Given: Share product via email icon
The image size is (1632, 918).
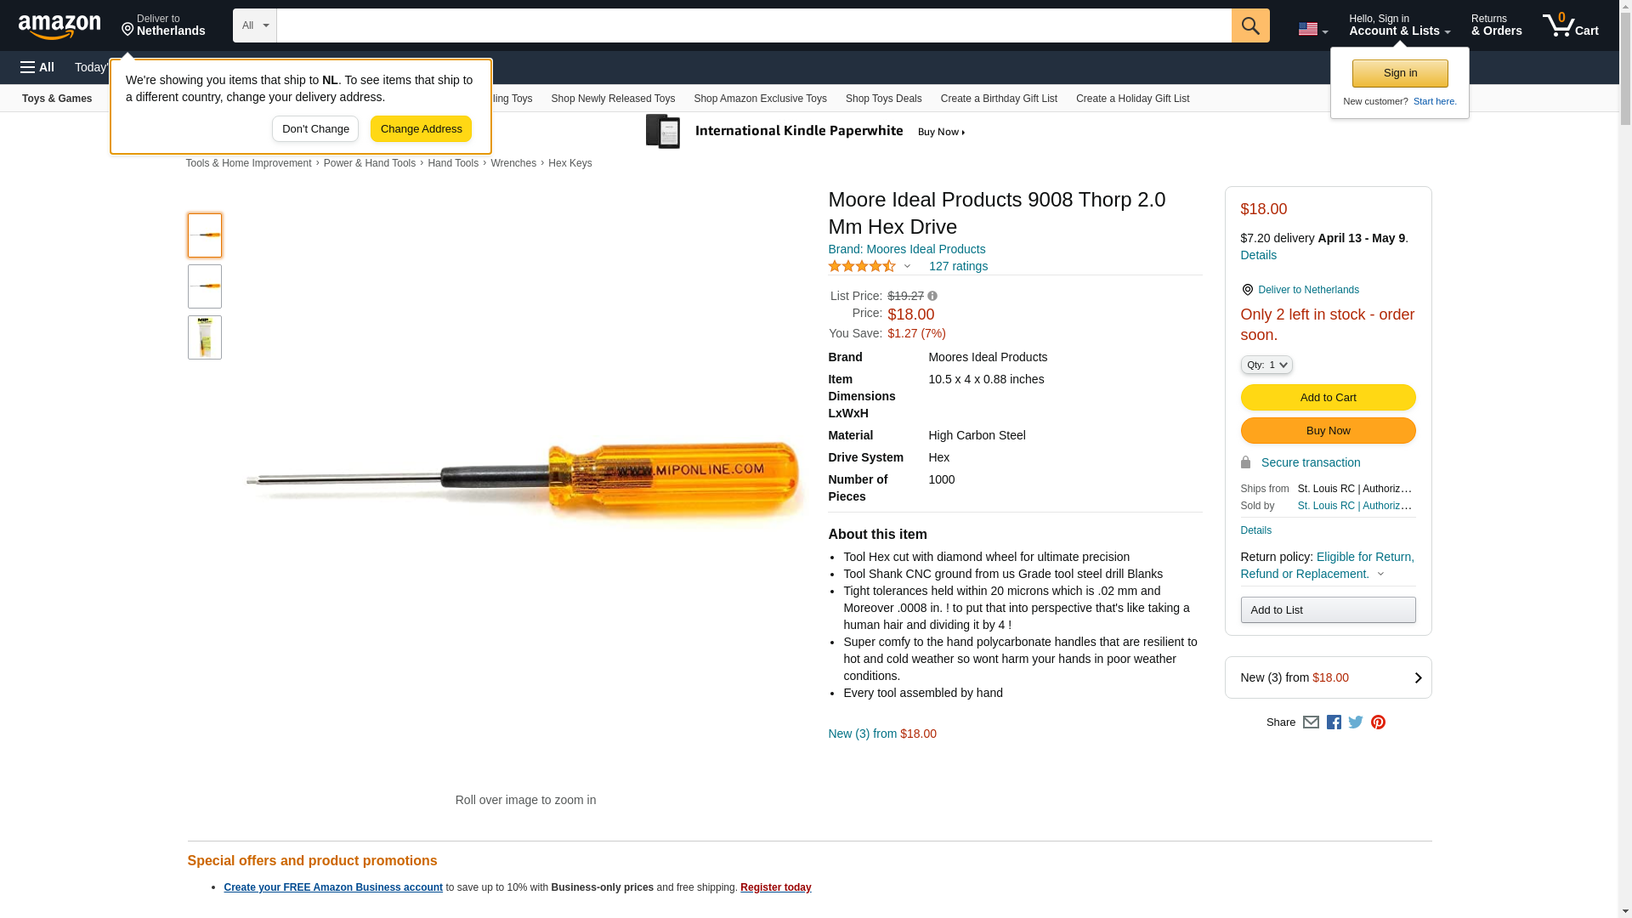Looking at the screenshot, I should (x=1311, y=722).
